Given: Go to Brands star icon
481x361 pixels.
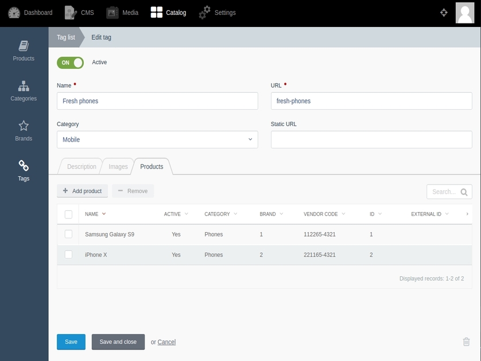Looking at the screenshot, I should (24, 126).
